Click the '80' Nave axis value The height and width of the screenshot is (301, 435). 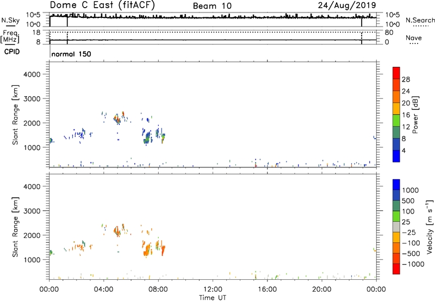click(389, 33)
